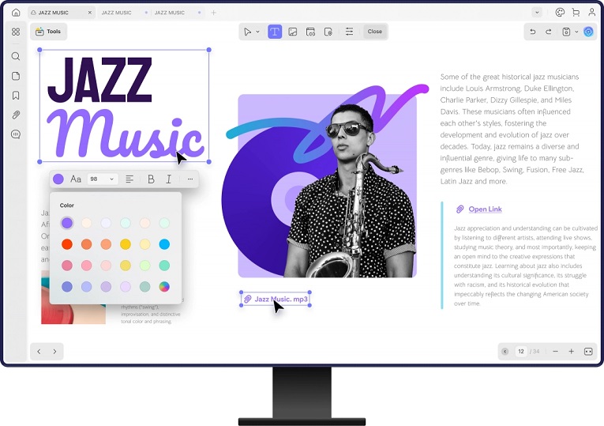Open the attachments paperclip panel in sidebar
The width and height of the screenshot is (604, 426).
[16, 115]
